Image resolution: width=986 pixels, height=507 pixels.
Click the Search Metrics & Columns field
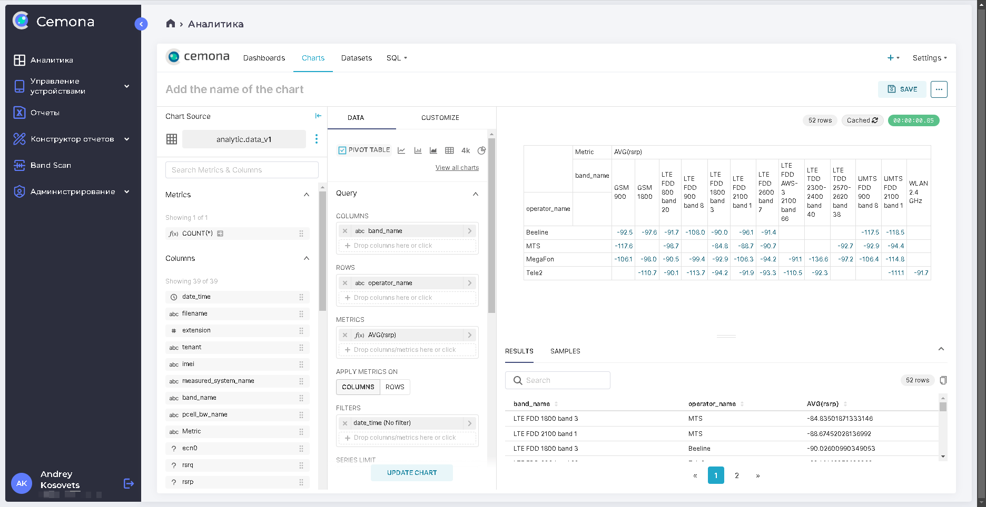242,170
